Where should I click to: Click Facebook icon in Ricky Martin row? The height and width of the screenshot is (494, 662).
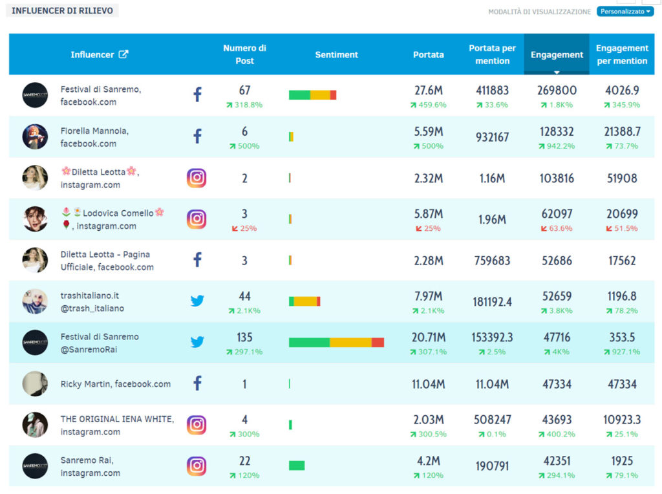(197, 383)
